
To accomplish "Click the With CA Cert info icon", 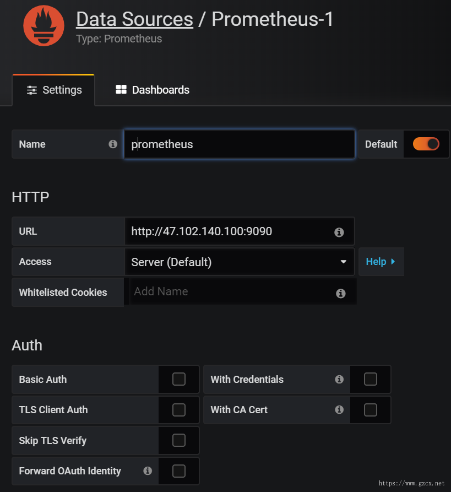I will (x=339, y=409).
